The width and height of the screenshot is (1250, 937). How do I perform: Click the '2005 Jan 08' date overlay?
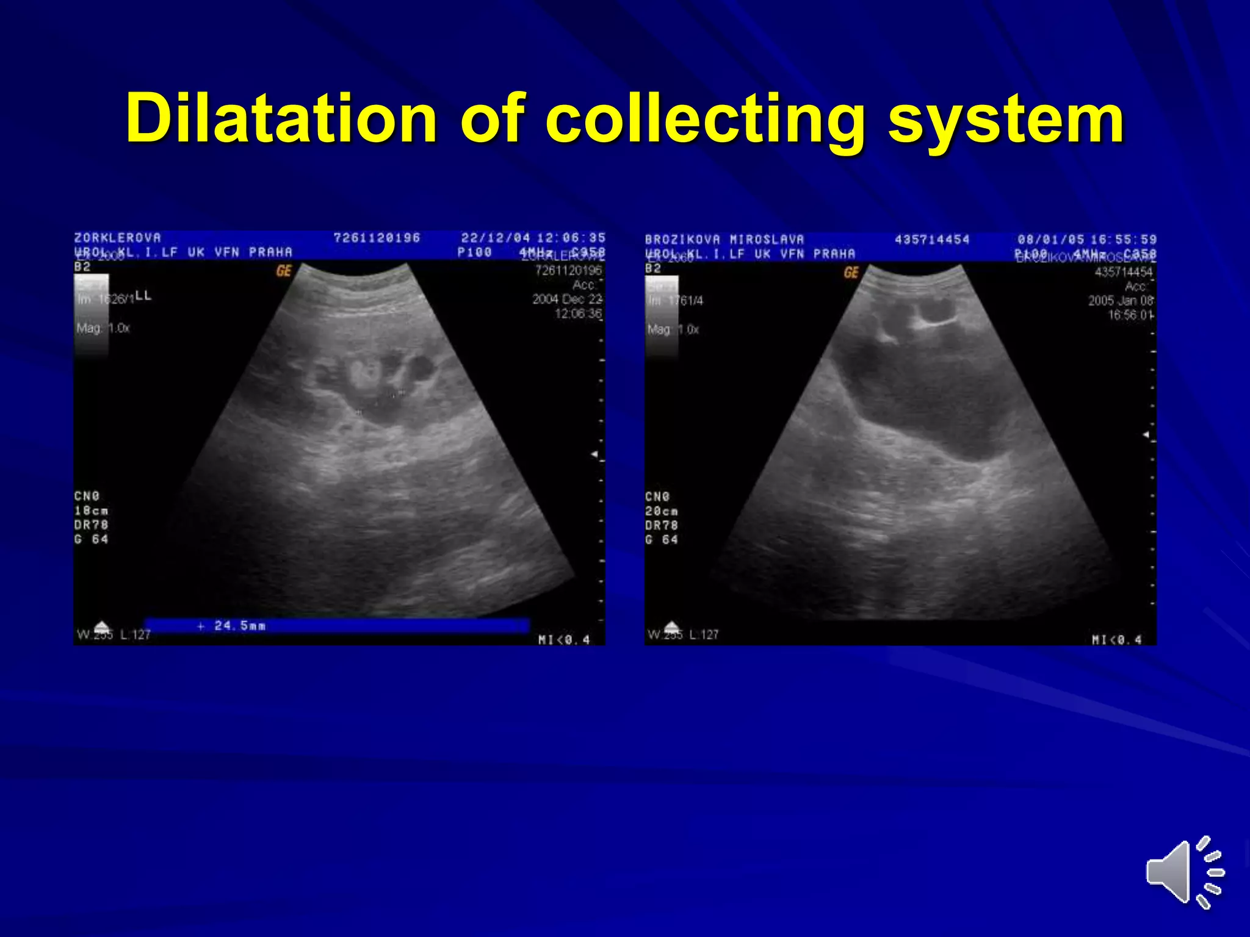click(x=1121, y=301)
